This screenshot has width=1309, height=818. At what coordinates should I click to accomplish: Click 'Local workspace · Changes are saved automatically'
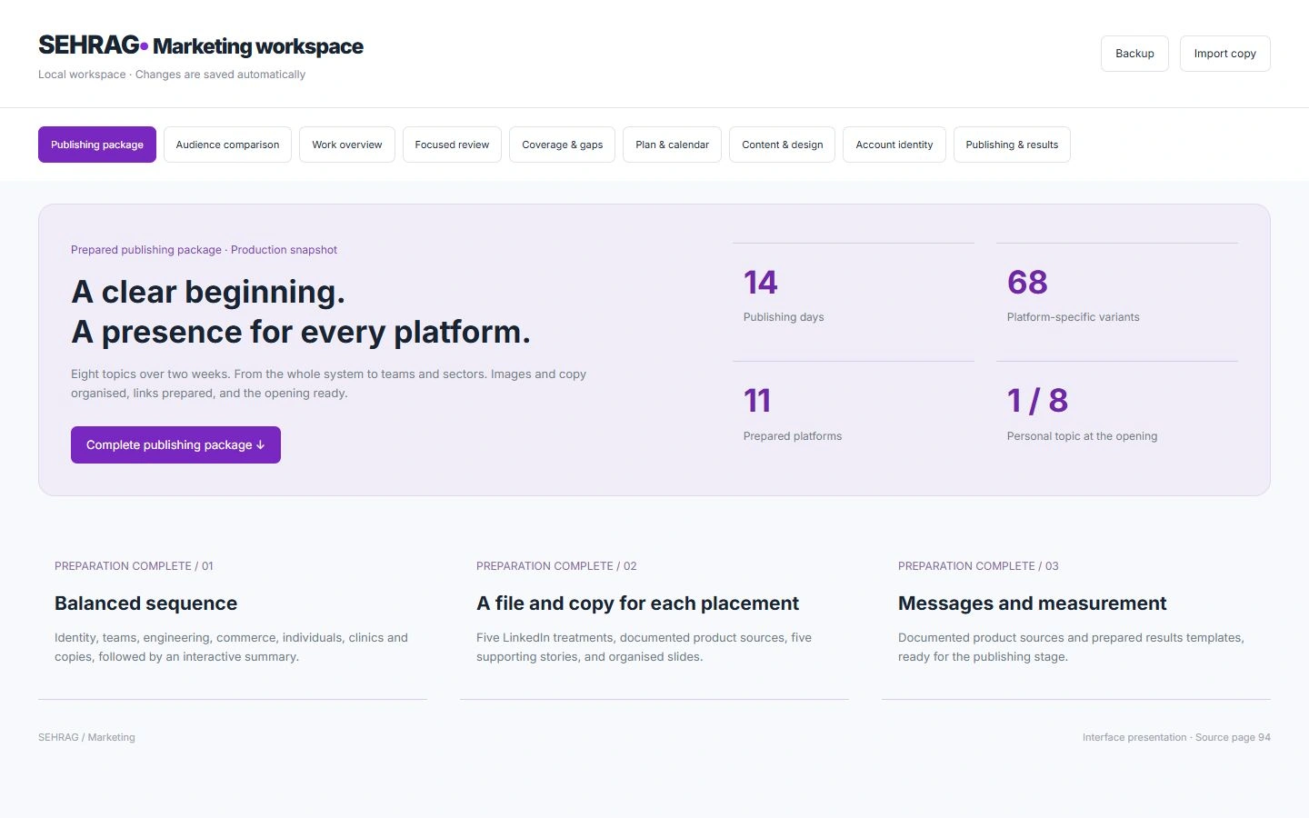[172, 75]
